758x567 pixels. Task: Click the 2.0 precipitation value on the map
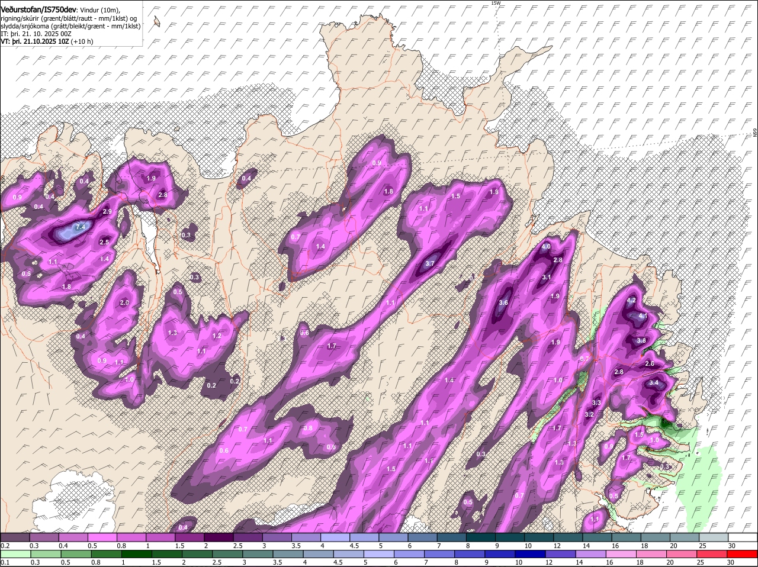click(124, 302)
